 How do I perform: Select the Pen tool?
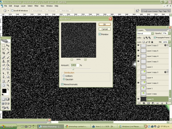pyautogui.click(x=3, y=77)
